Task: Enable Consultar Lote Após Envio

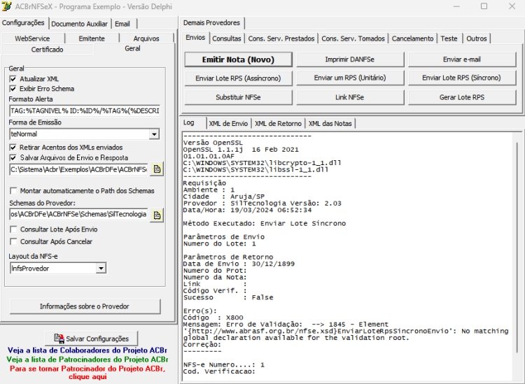Action: coord(13,229)
